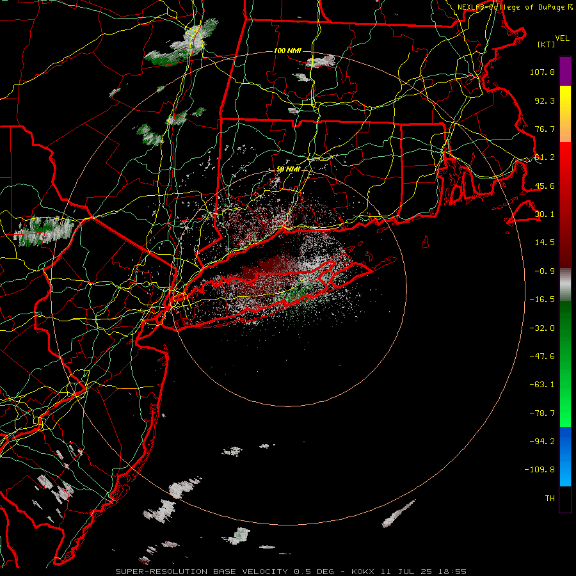
Task: Select the -63.1 legend value
Action: (x=542, y=385)
